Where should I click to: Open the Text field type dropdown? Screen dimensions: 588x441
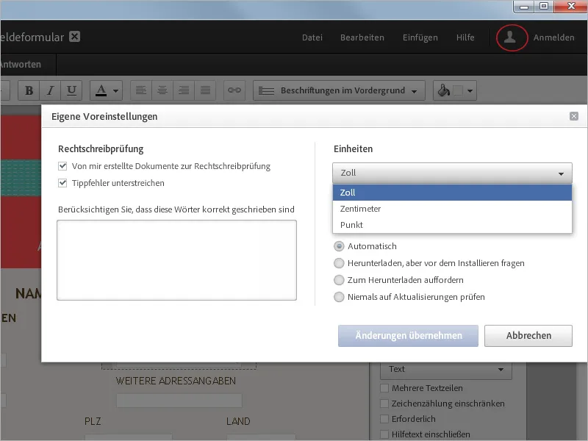click(446, 370)
